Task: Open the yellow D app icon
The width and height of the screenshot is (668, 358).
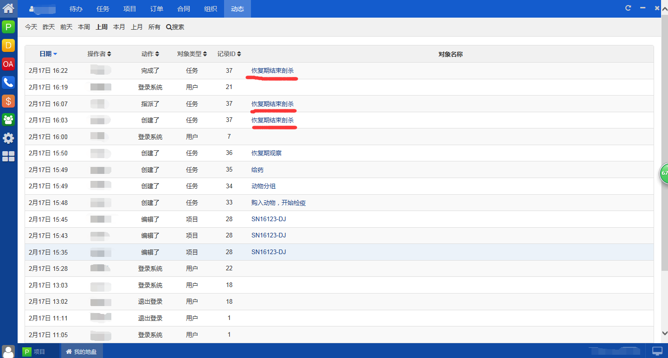Action: [8, 45]
